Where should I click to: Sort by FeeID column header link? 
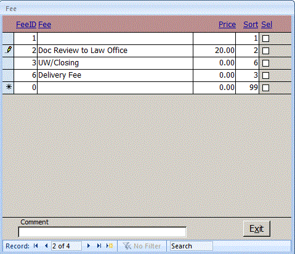click(26, 25)
